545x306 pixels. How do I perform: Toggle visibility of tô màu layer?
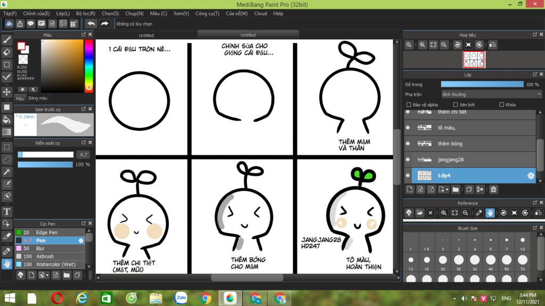[408, 127]
